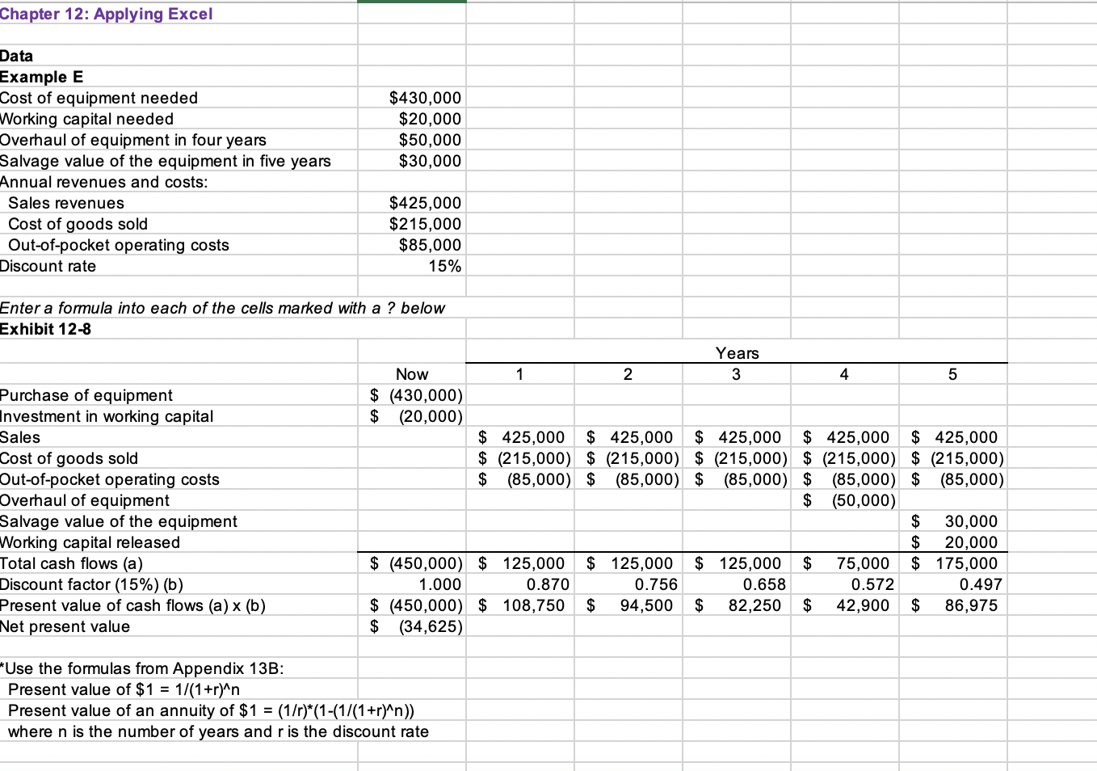This screenshot has width=1097, height=771.
Task: Select year 1 Sales 425,000 cell
Action: tap(520, 437)
